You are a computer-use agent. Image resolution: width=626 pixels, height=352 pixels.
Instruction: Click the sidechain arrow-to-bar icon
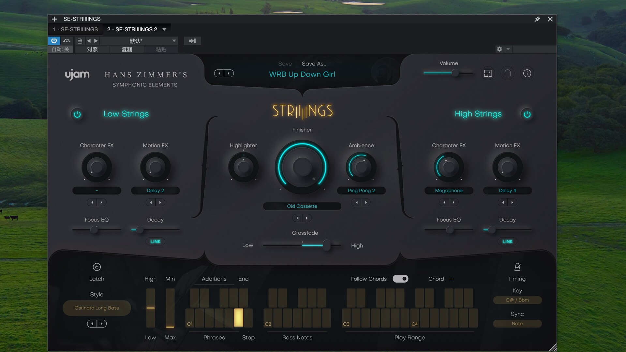click(x=192, y=41)
